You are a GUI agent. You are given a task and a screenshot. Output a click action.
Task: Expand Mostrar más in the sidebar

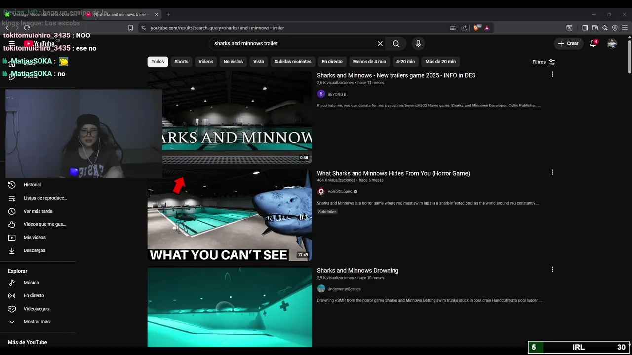[x=38, y=322]
